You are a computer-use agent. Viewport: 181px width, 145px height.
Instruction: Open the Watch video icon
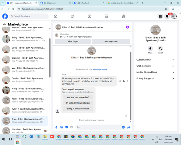pyautogui.click(x=89, y=16)
